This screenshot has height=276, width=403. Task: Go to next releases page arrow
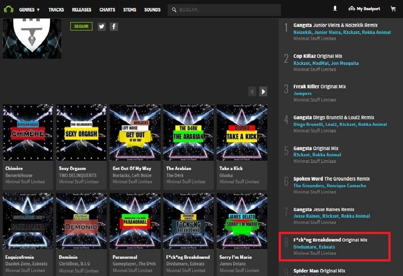coord(263,91)
